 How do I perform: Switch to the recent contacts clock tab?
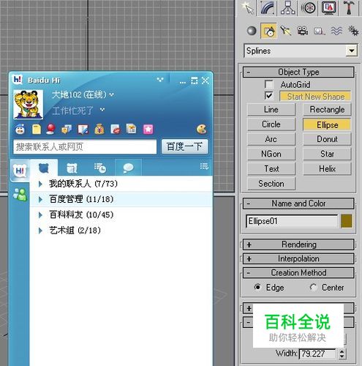coord(100,168)
